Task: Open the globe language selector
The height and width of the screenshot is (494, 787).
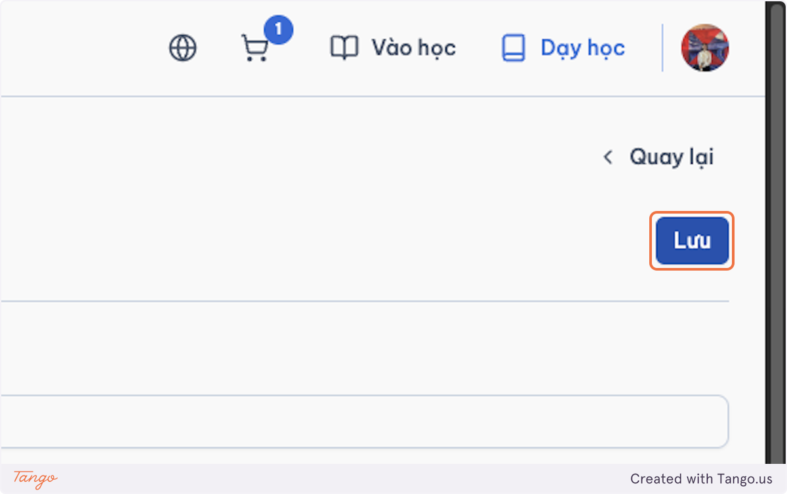Action: (183, 48)
